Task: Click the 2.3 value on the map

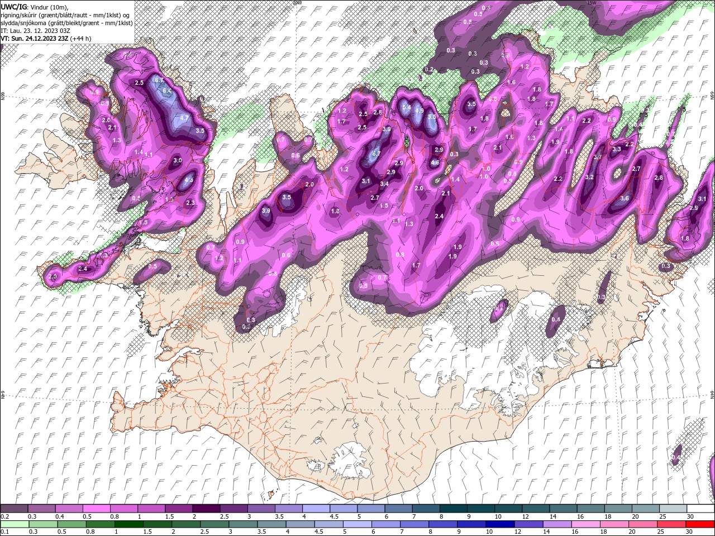Action: (190, 203)
